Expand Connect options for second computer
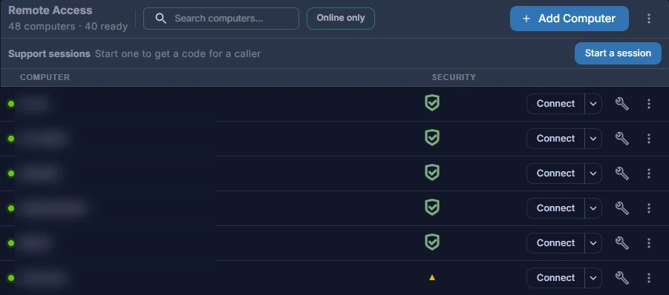 tap(593, 139)
